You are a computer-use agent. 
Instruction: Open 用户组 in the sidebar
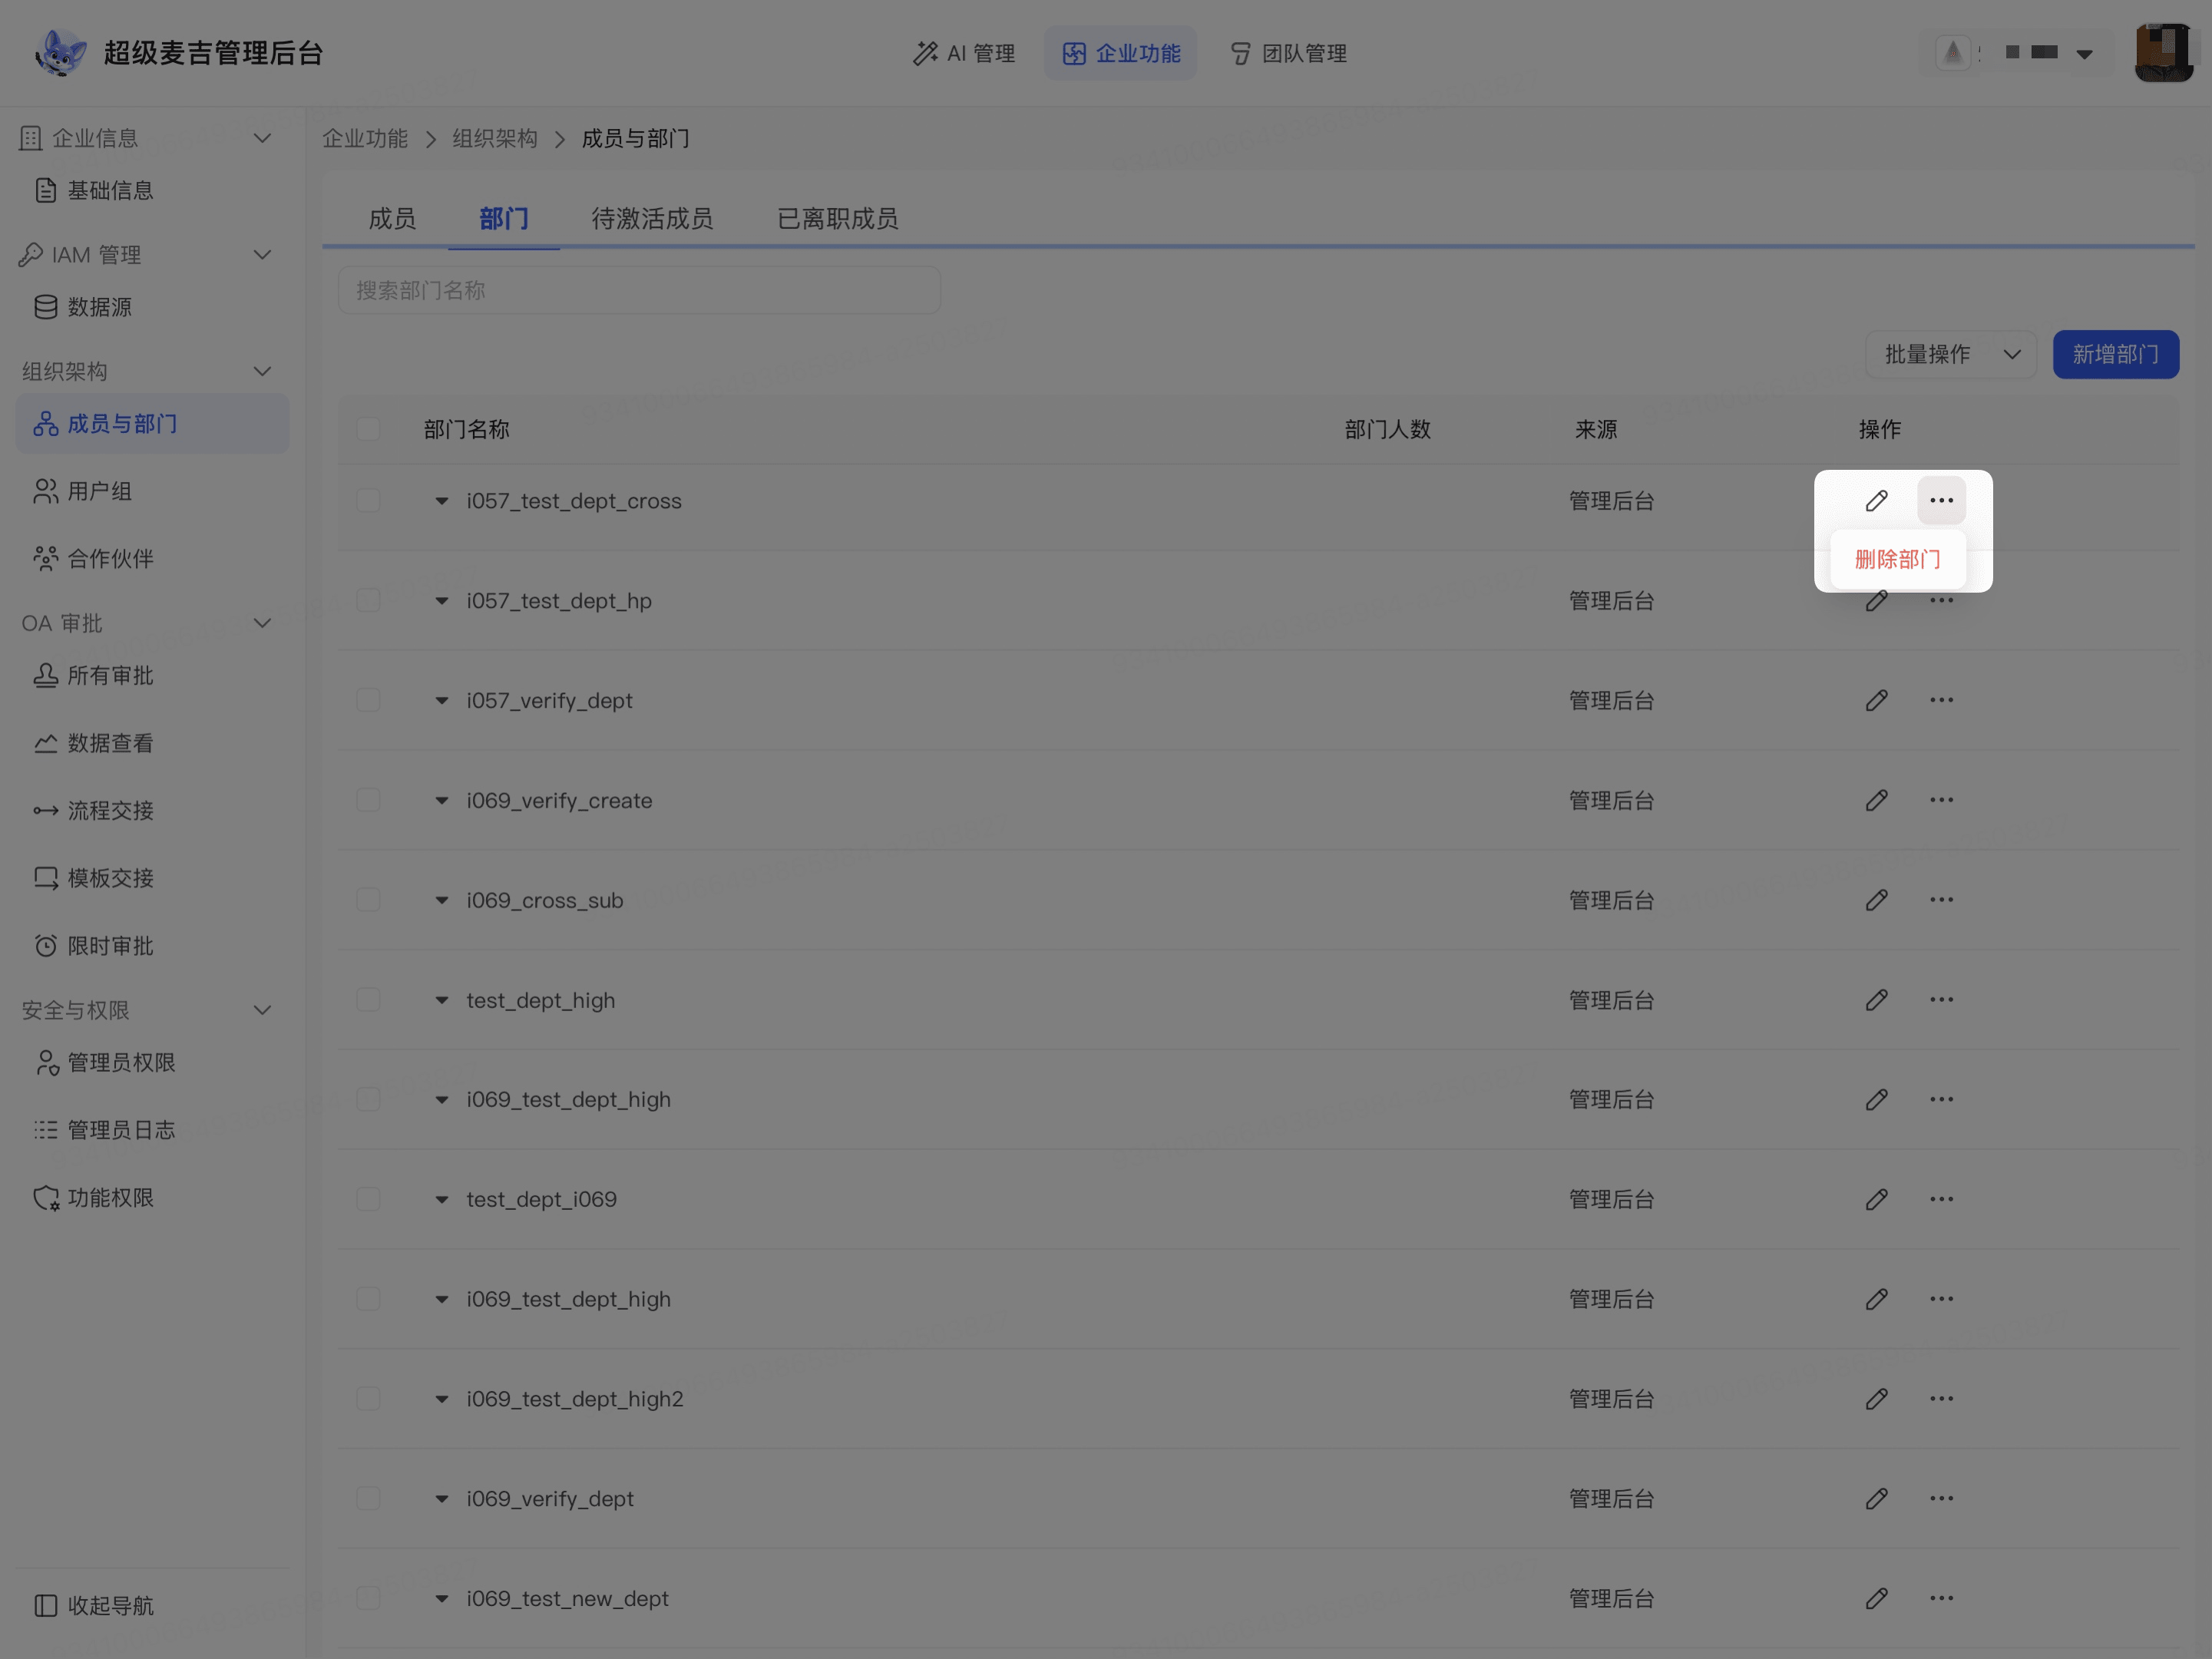coord(152,491)
